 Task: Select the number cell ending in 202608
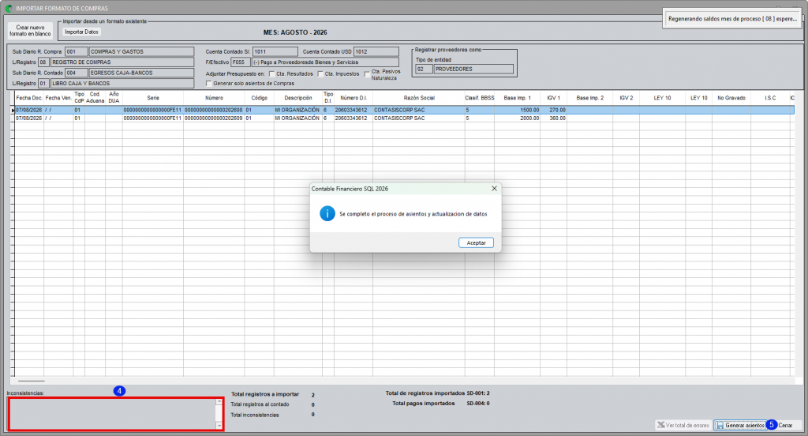click(x=214, y=110)
